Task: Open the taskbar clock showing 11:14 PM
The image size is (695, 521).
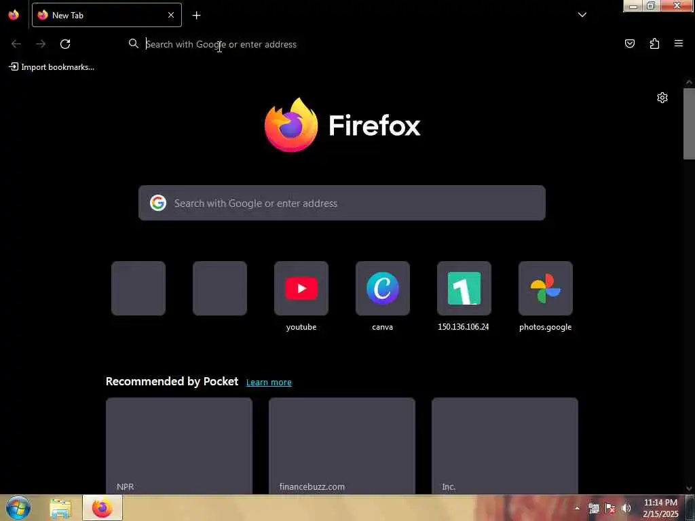Action: pyautogui.click(x=660, y=508)
